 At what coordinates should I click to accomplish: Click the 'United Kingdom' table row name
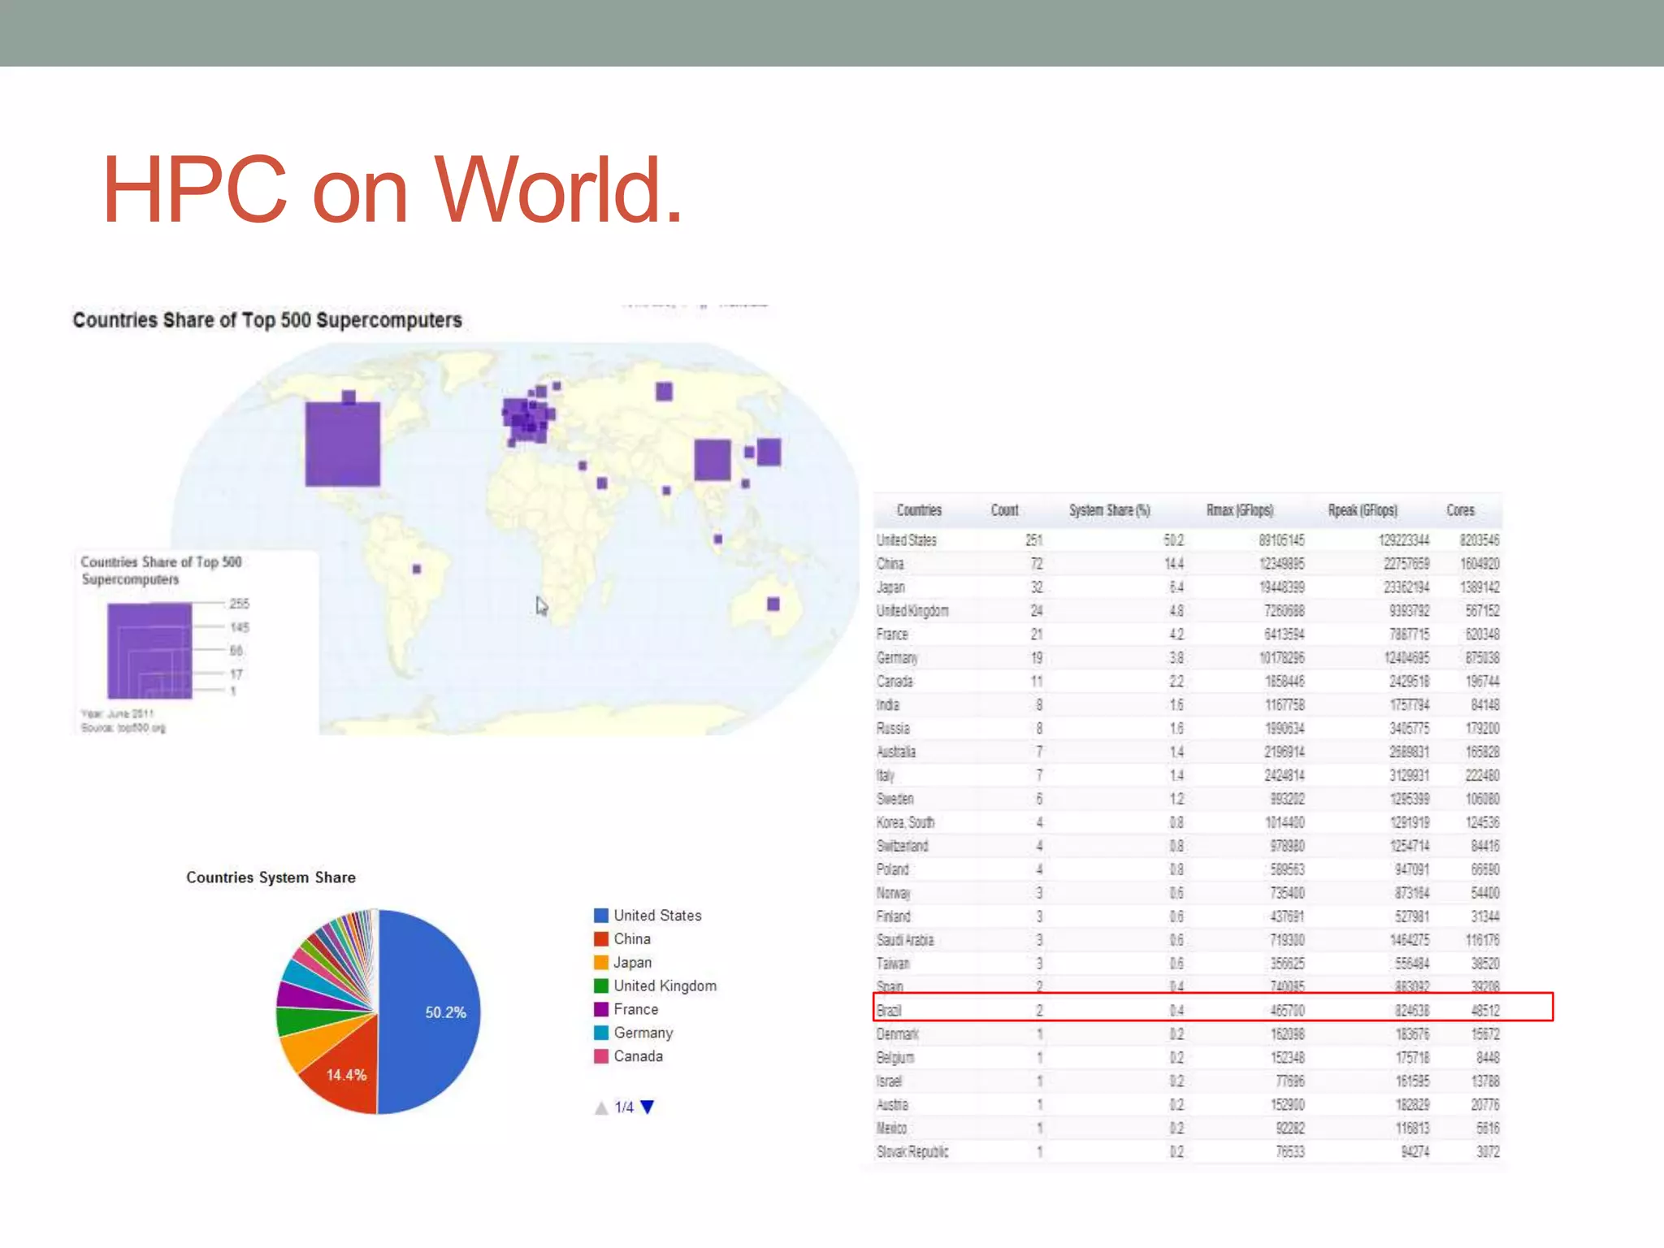point(912,611)
